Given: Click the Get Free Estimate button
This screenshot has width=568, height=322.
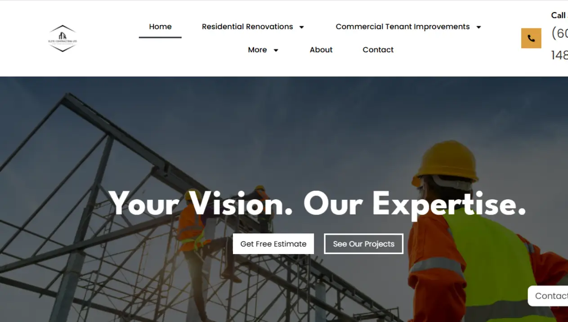Looking at the screenshot, I should point(273,244).
